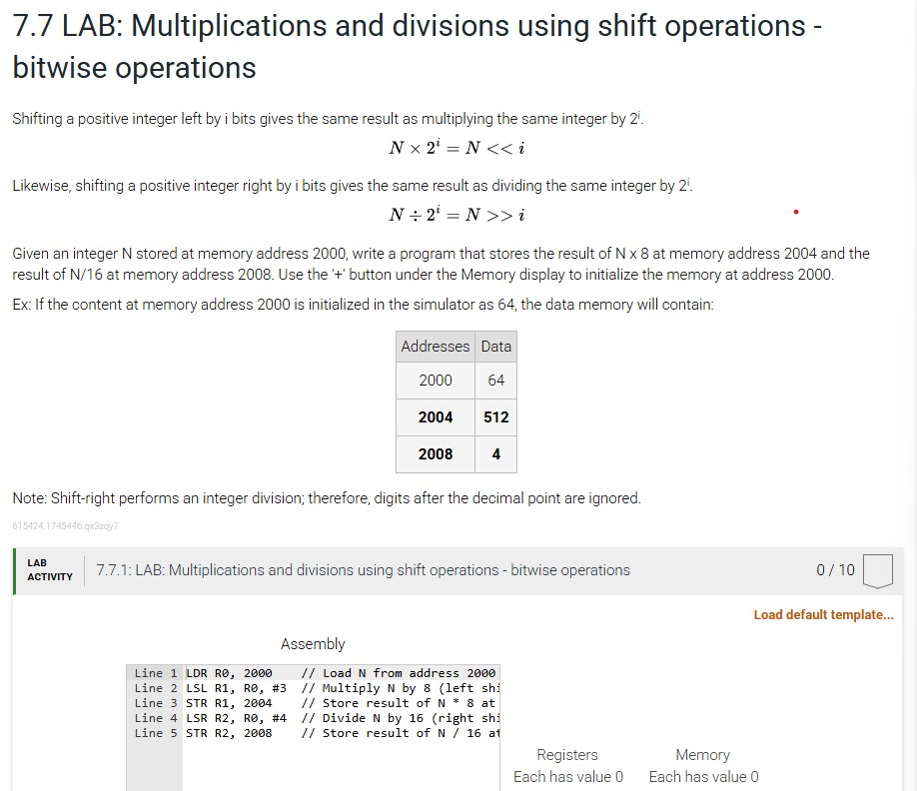Click the Data column header in the table
This screenshot has width=917, height=791.
click(x=495, y=346)
